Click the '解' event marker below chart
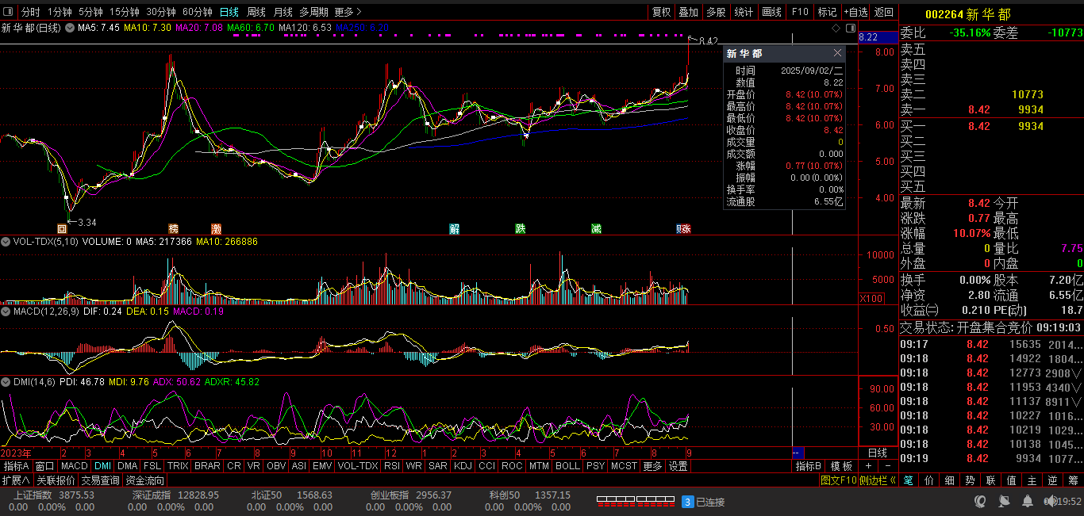 click(x=454, y=229)
